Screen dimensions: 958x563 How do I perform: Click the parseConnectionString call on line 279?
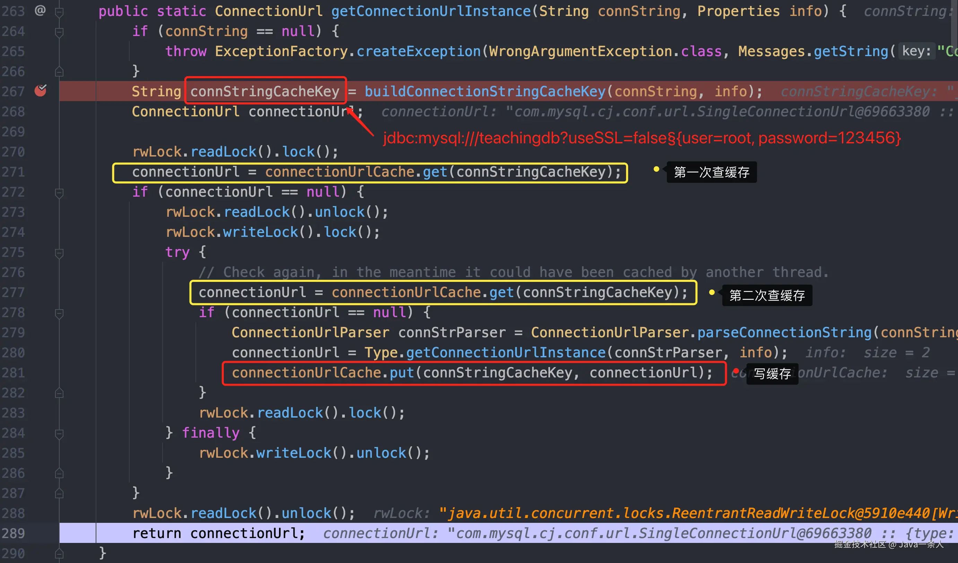click(x=784, y=332)
